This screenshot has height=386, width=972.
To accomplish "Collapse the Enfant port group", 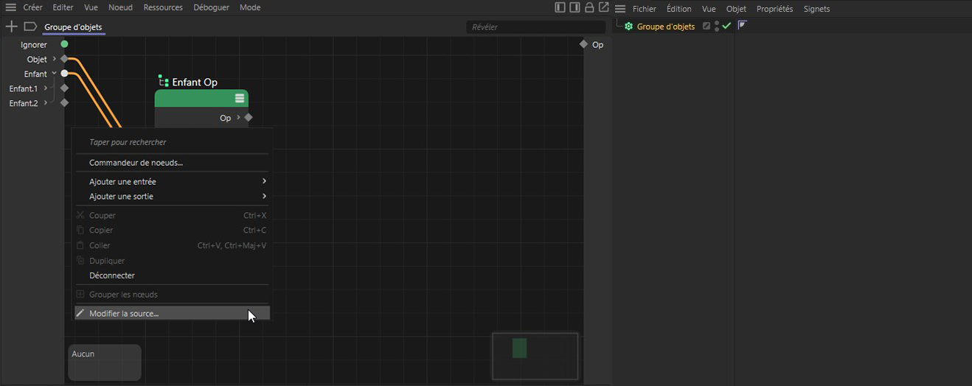I will point(55,74).
